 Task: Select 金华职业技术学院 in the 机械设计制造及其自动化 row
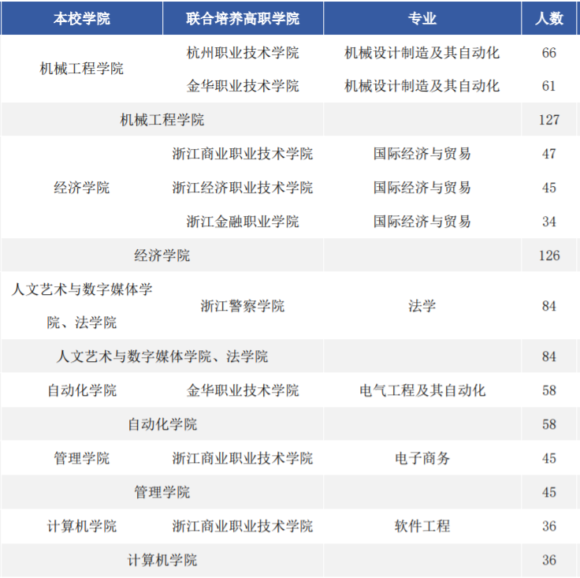[x=243, y=86]
